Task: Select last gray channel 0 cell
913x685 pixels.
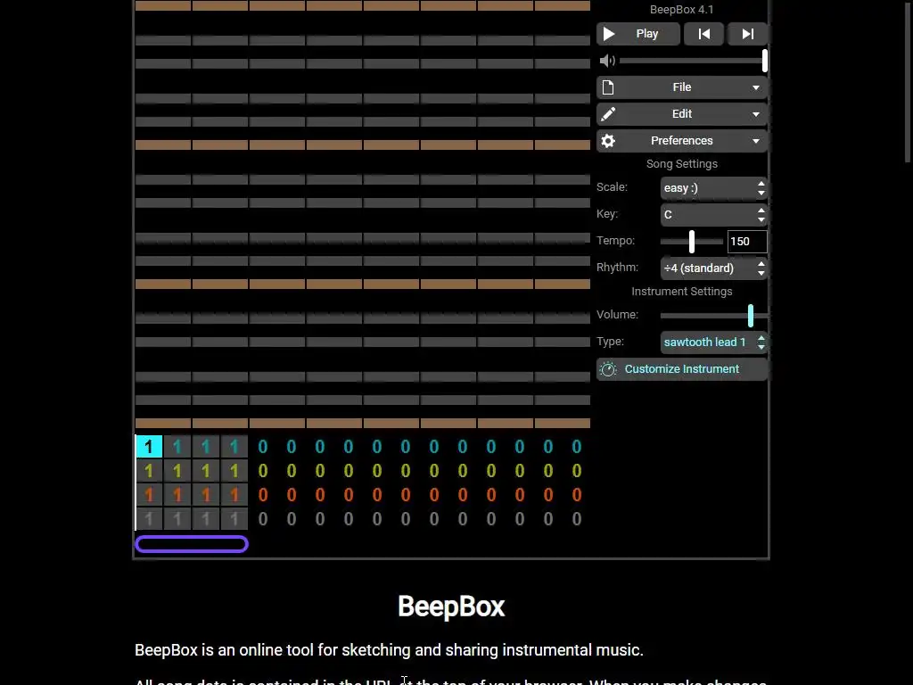Action: [577, 518]
